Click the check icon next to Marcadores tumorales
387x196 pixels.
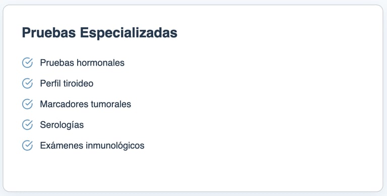point(27,104)
